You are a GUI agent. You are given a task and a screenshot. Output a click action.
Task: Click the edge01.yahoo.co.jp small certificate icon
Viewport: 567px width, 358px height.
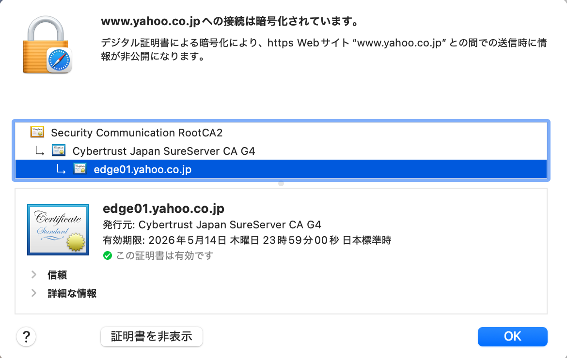coord(80,169)
